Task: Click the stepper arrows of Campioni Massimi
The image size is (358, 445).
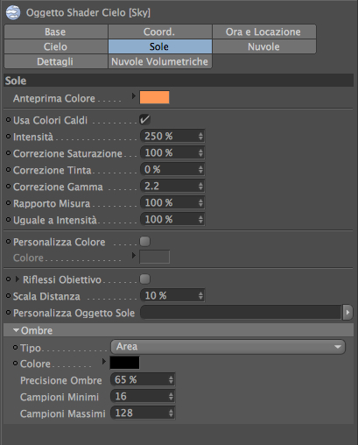Action: point(171,413)
